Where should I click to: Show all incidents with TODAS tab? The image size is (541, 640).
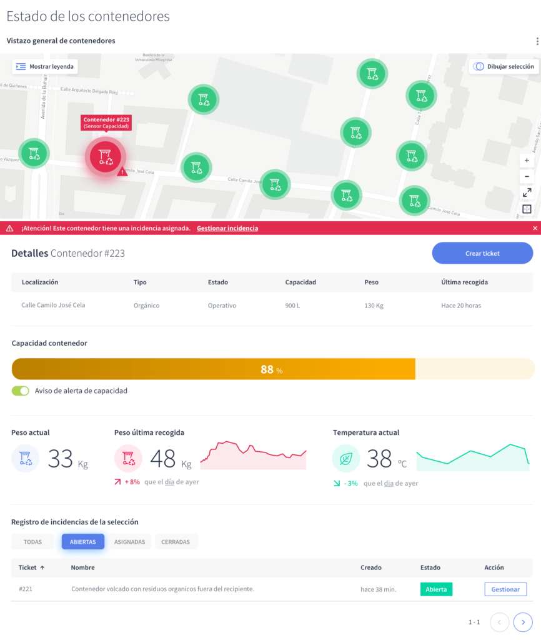pos(32,542)
